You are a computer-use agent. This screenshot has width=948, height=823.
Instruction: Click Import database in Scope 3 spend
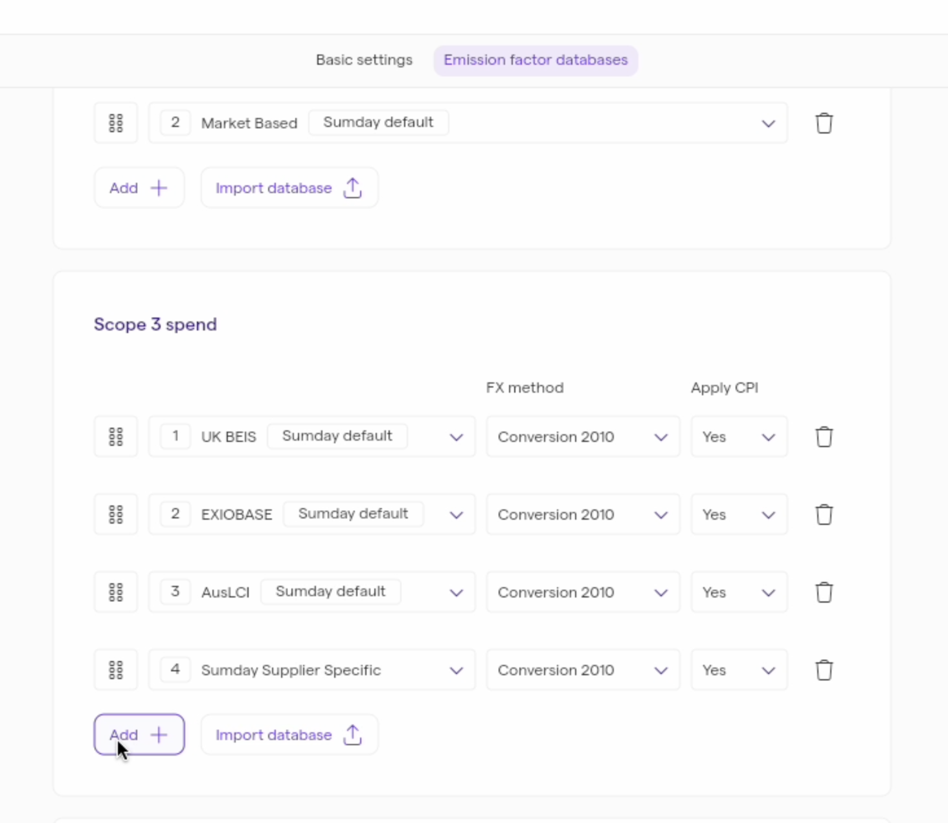(289, 735)
